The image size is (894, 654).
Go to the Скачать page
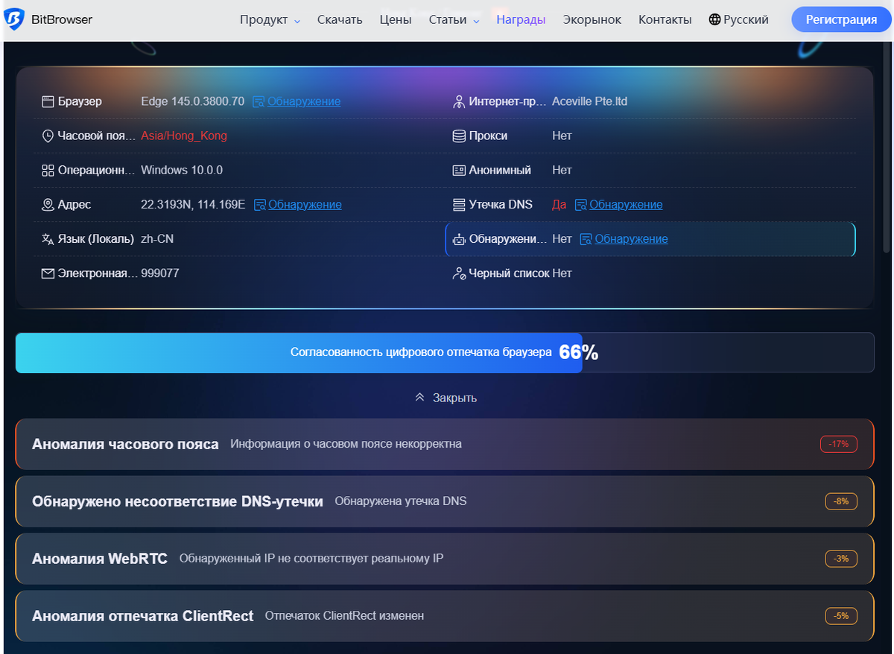[340, 20]
